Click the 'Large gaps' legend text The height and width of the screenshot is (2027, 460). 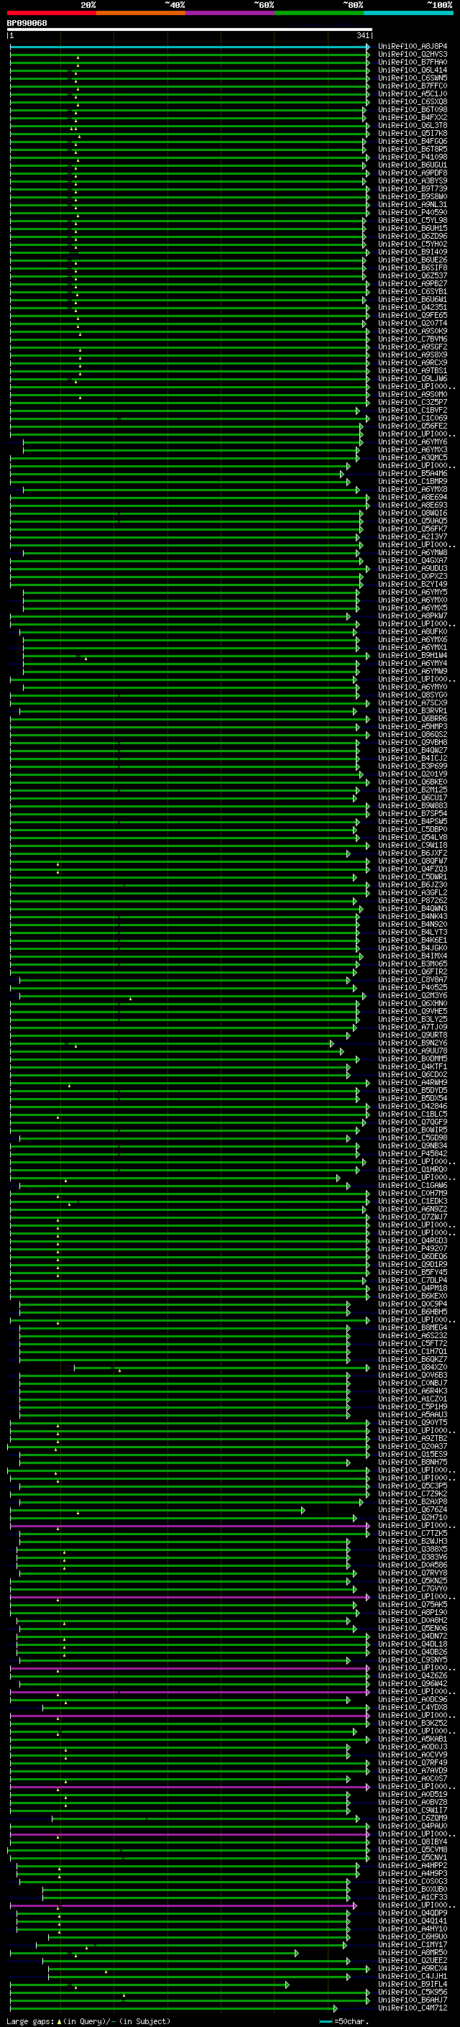click(31, 2021)
